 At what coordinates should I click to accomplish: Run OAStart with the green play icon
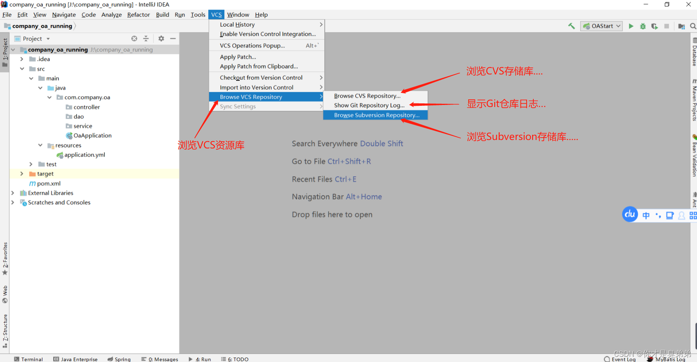pyautogui.click(x=631, y=26)
